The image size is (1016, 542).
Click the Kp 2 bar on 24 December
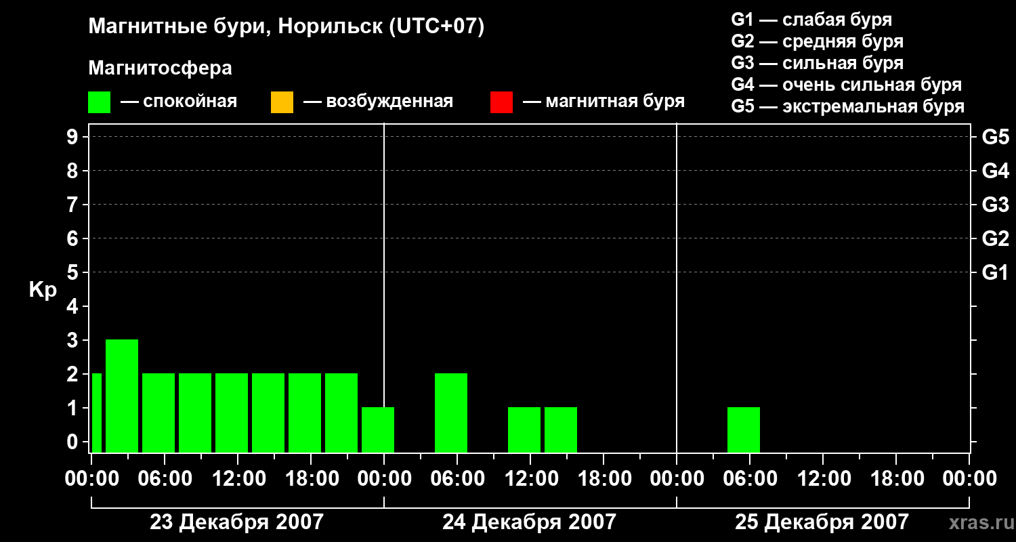[451, 413]
